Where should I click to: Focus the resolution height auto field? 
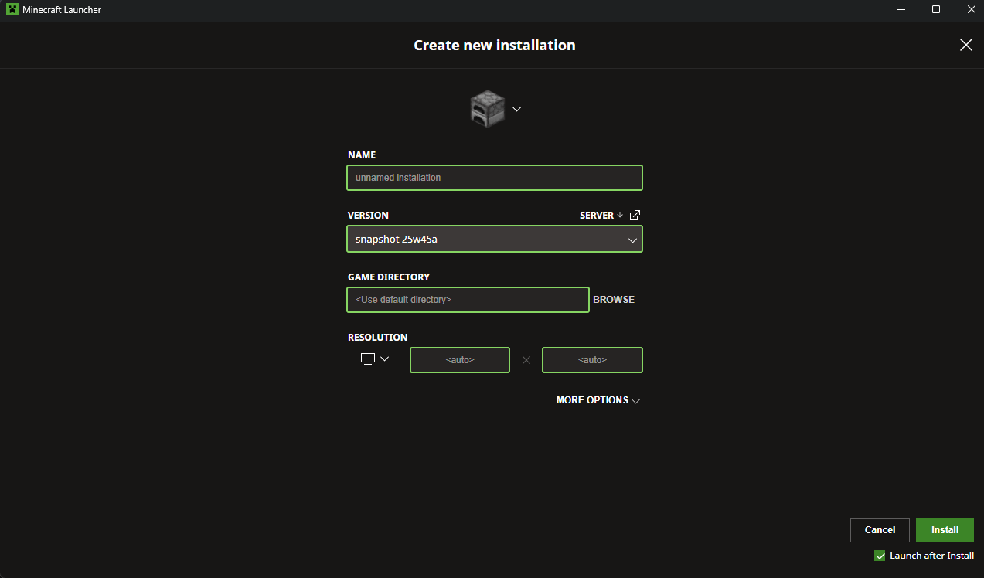tap(592, 360)
